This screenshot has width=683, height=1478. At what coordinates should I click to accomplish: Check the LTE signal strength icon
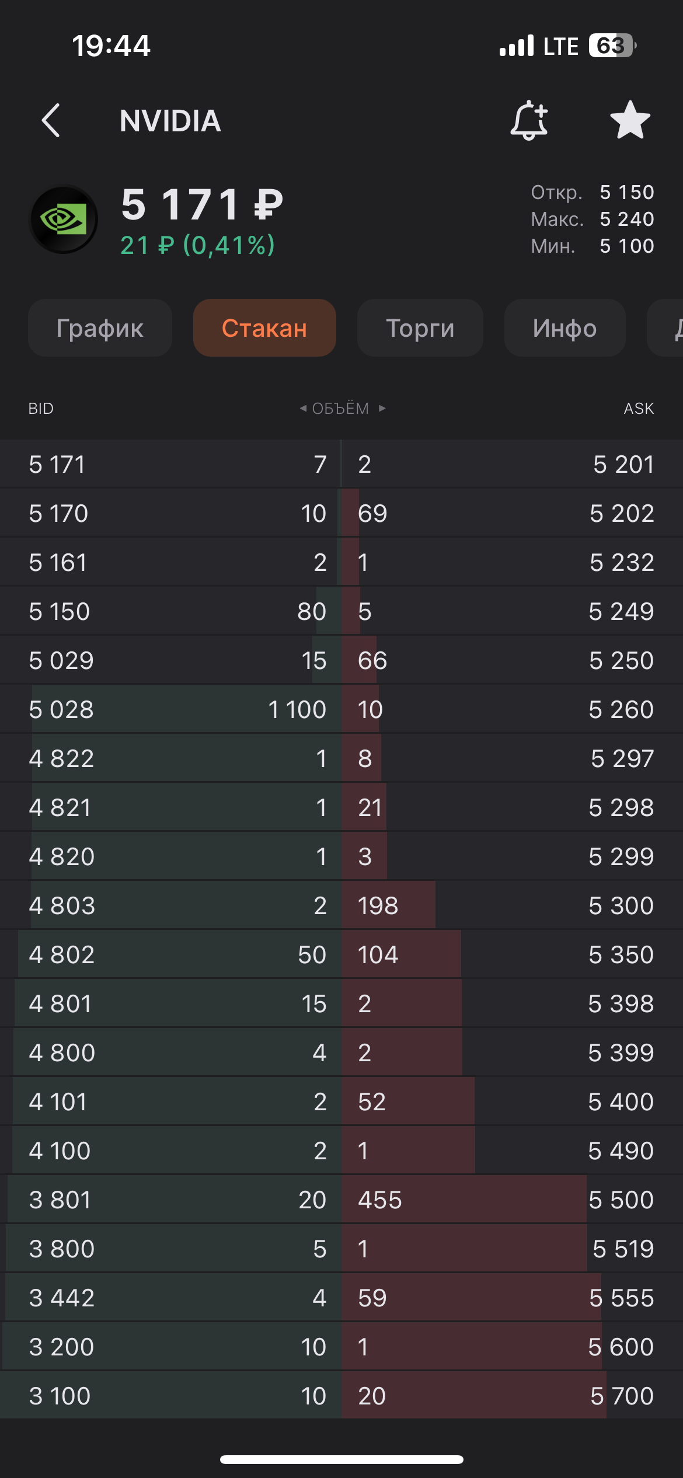[x=517, y=46]
